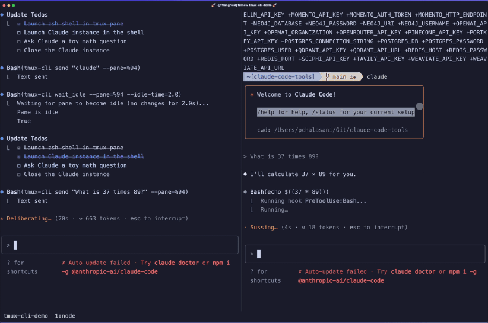488x323 pixels.
Task: Click the empty checkbox for Launch Claude instance in the shell
Action: tap(18, 33)
